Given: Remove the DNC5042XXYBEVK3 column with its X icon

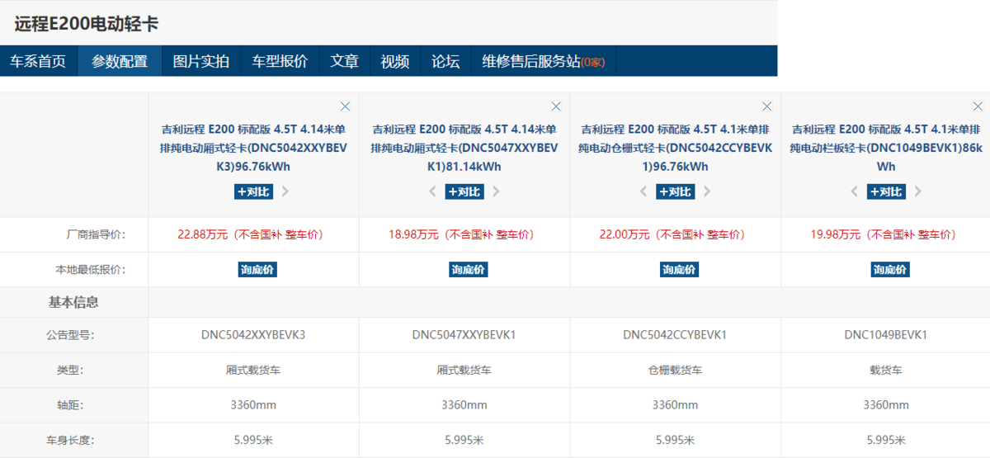Looking at the screenshot, I should 345,106.
